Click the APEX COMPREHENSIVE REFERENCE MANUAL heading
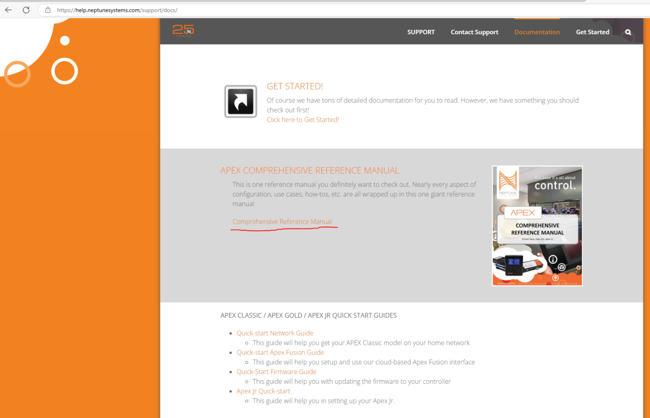The image size is (650, 418). point(310,171)
